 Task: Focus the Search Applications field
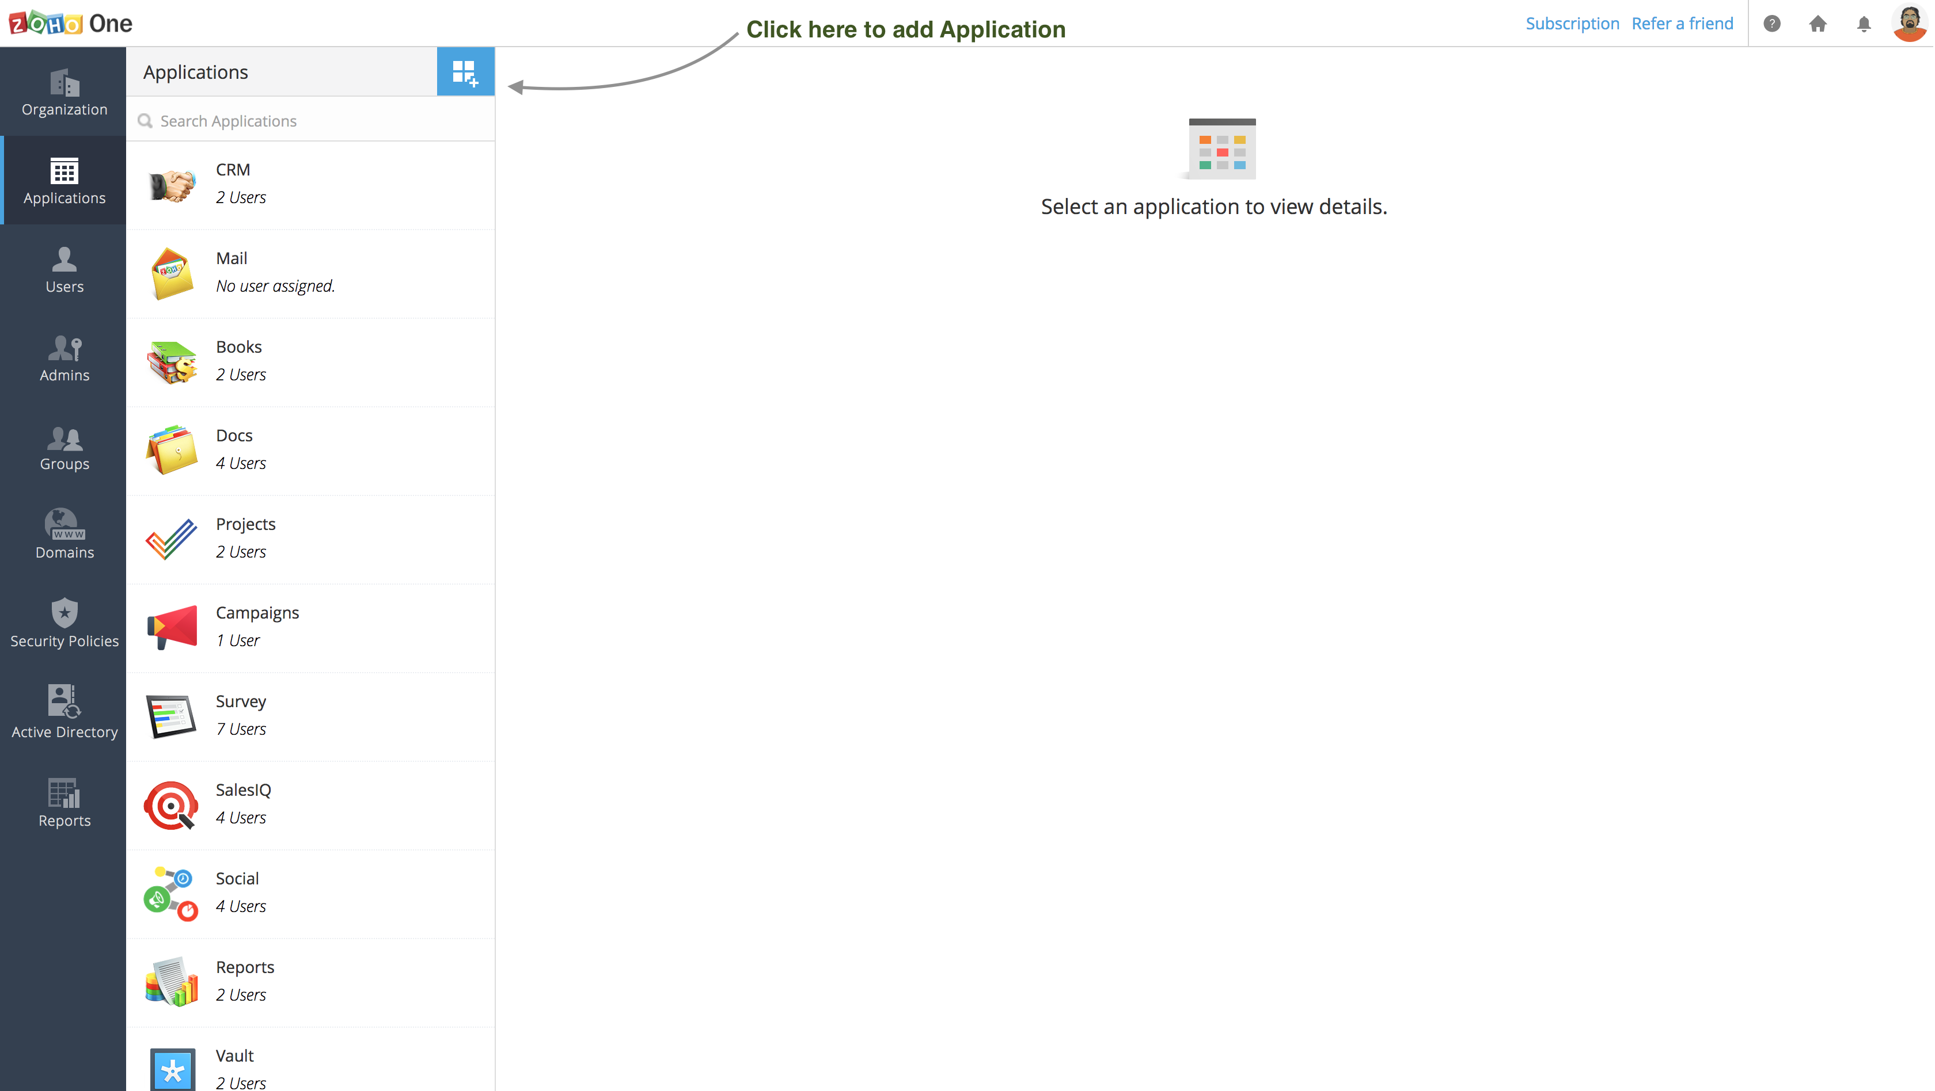(316, 121)
